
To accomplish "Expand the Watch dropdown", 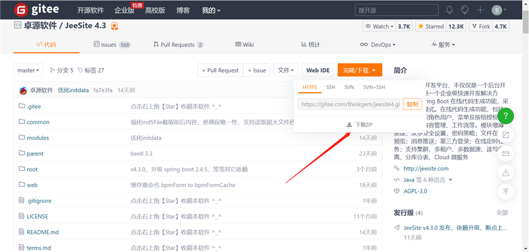I will point(380,26).
